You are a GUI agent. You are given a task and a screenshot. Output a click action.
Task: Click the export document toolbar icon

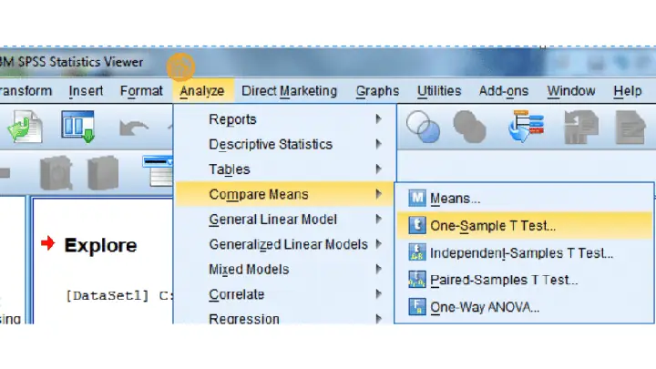click(x=26, y=127)
